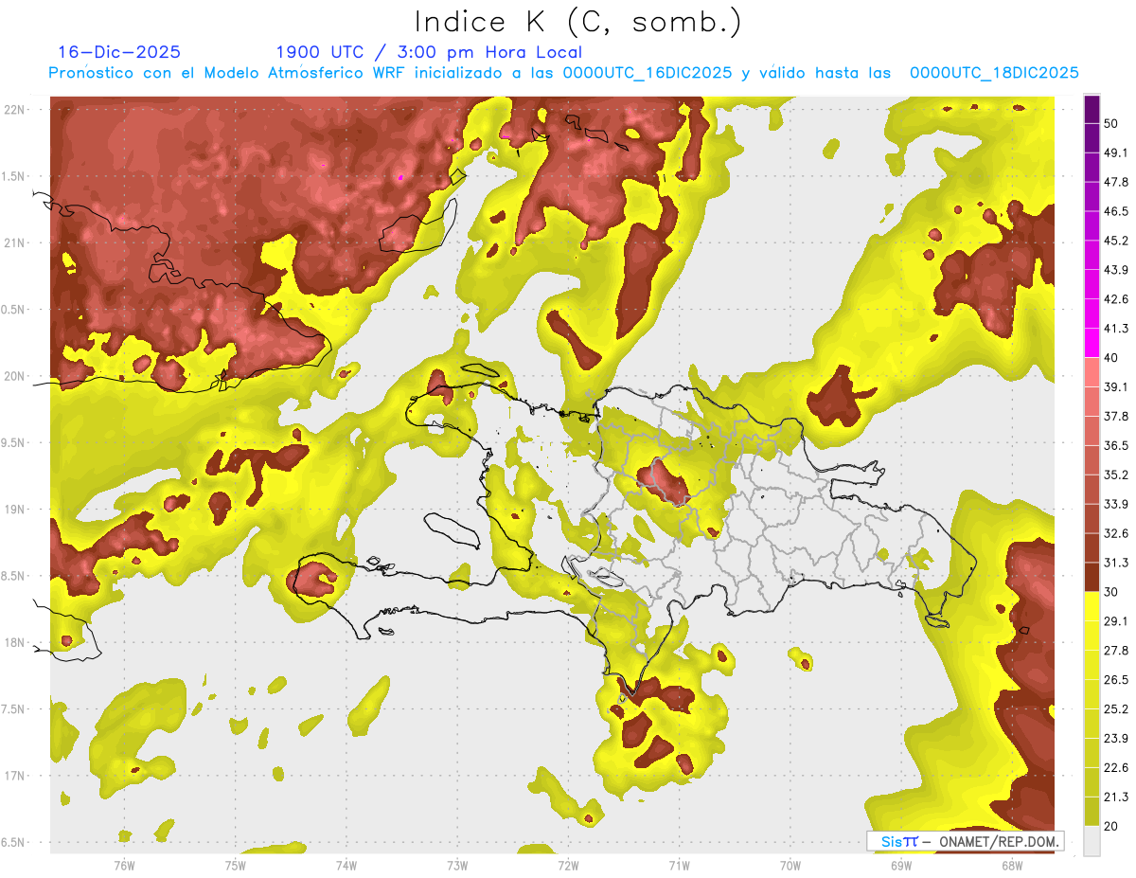Select the date label "16-Dic-2025"
Viewport: 1136px width, 878px height.
coord(119,52)
